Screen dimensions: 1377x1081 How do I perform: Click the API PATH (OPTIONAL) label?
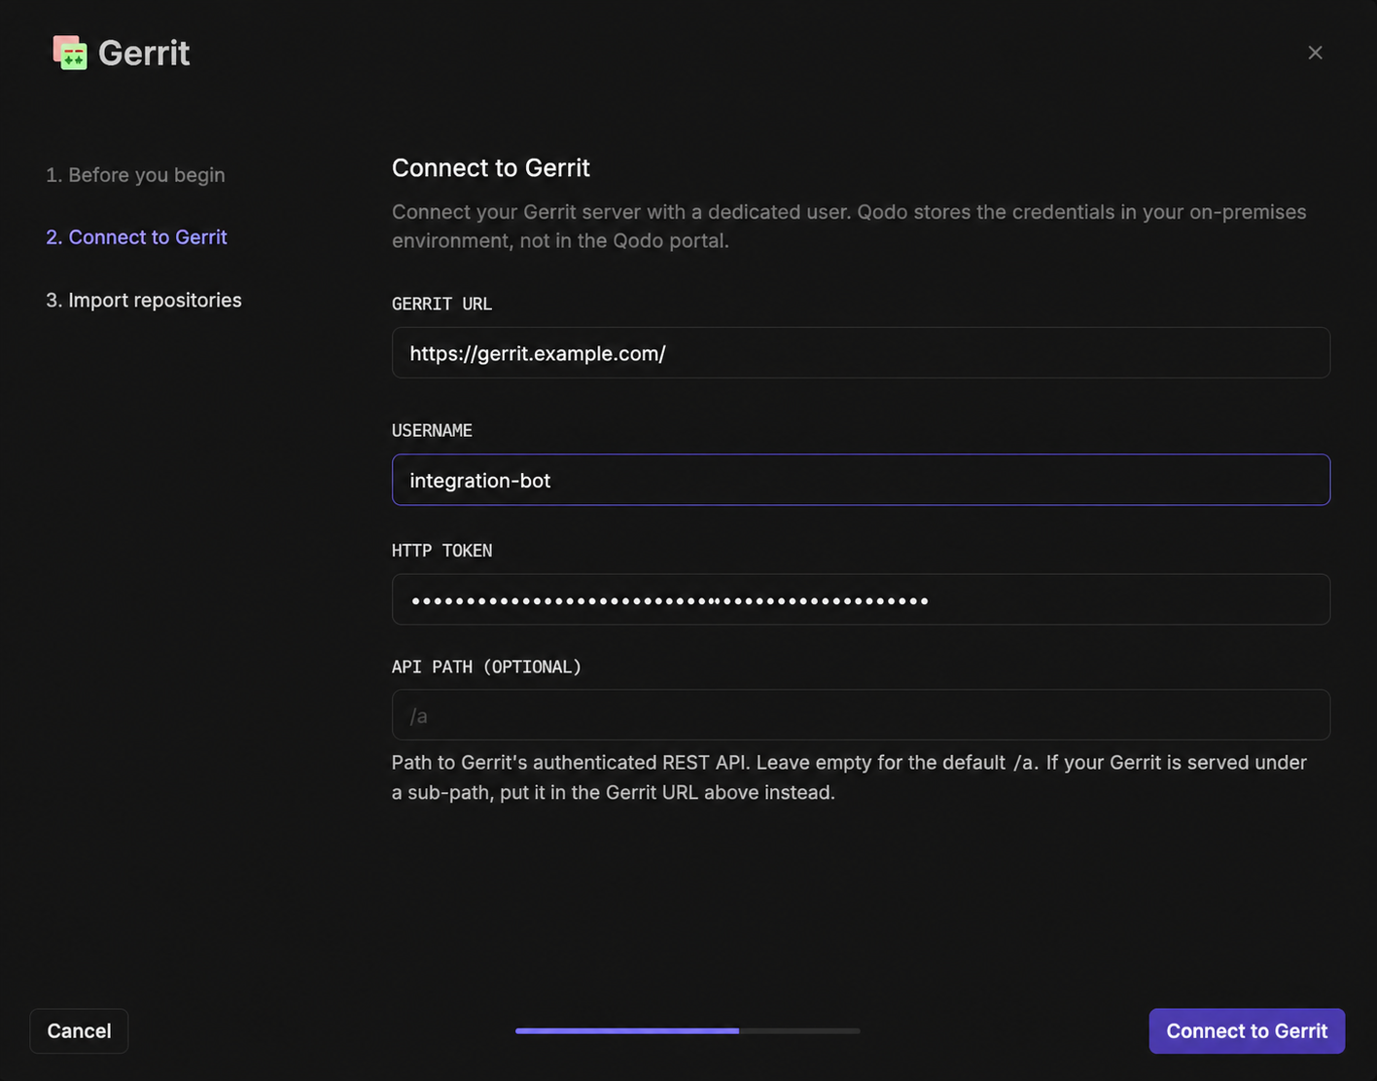coord(486,667)
